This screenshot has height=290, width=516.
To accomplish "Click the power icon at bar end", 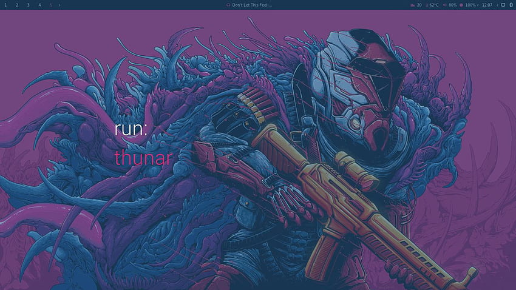I will 511,5.
